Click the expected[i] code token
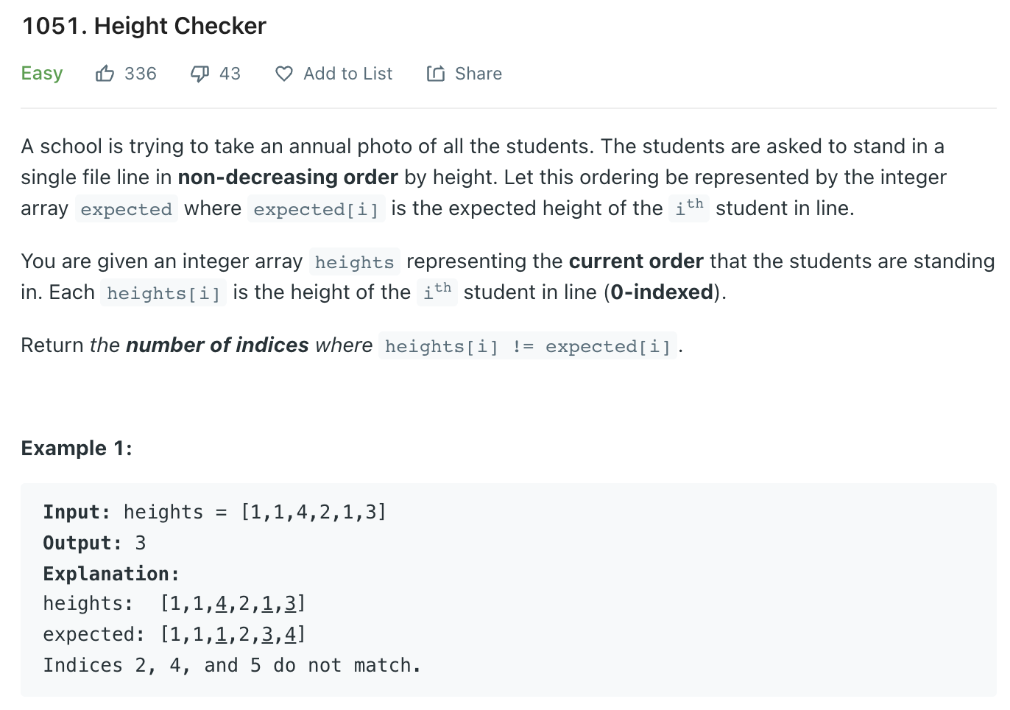 point(316,209)
